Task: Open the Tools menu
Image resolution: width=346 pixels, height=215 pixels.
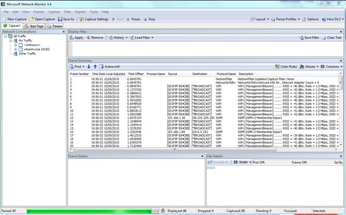Action: tap(93, 12)
